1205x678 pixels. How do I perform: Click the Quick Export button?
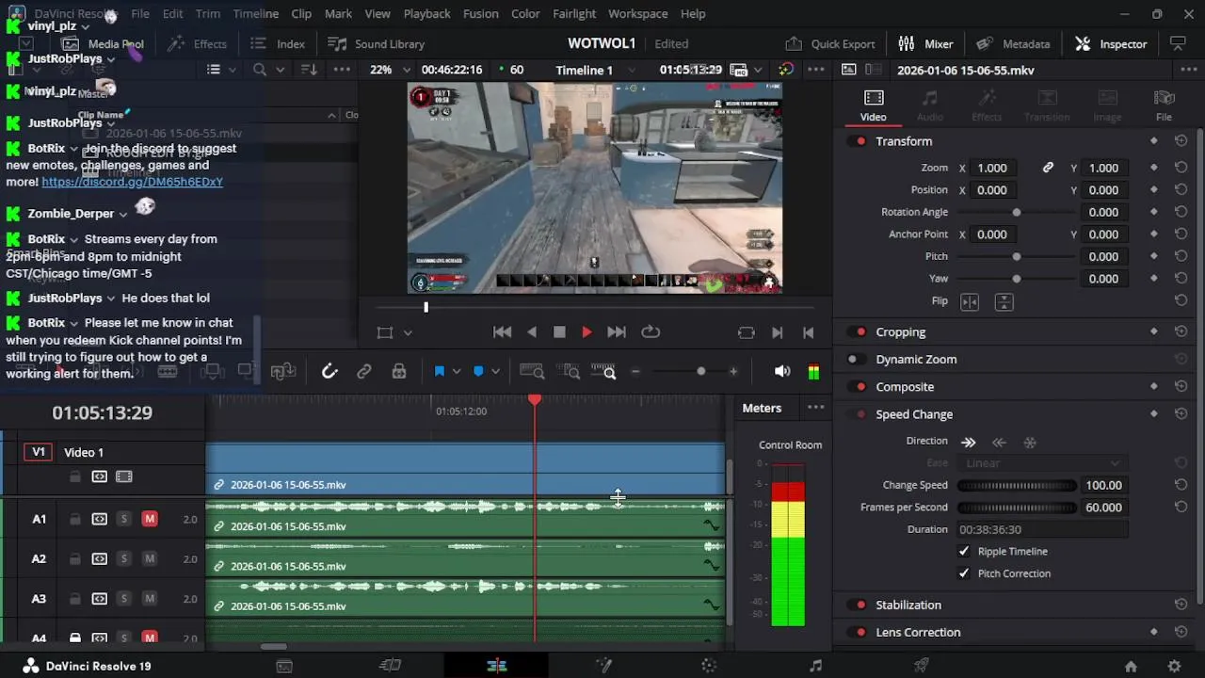[x=830, y=43]
